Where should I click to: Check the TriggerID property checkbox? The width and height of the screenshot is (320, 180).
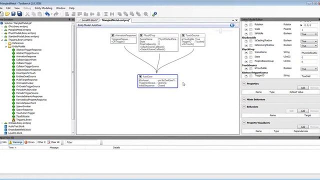click(251, 75)
